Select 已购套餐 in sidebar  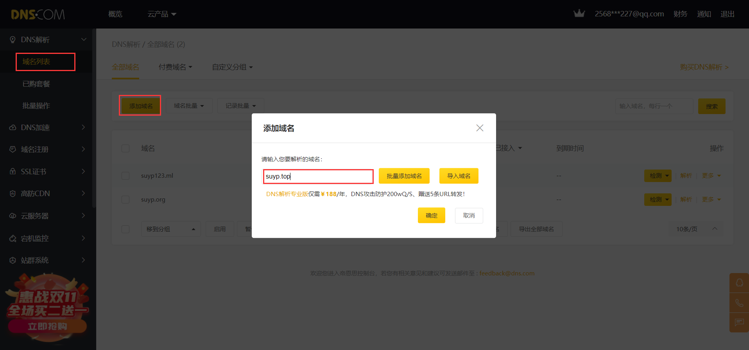(x=36, y=84)
